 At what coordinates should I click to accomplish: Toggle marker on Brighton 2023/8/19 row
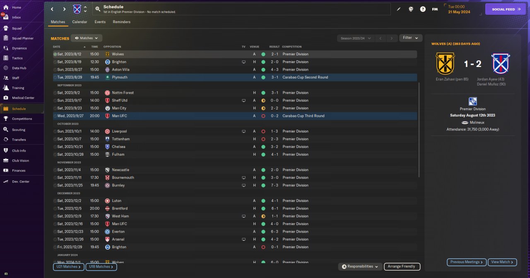point(55,62)
